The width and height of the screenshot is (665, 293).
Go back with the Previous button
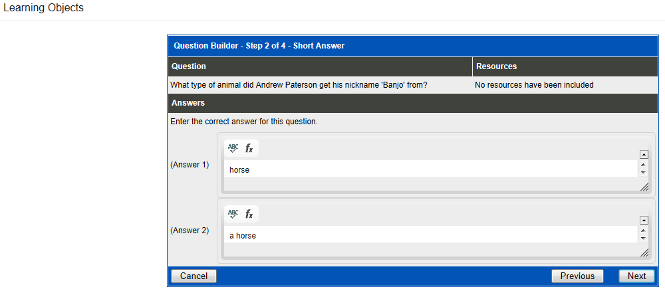click(x=577, y=276)
